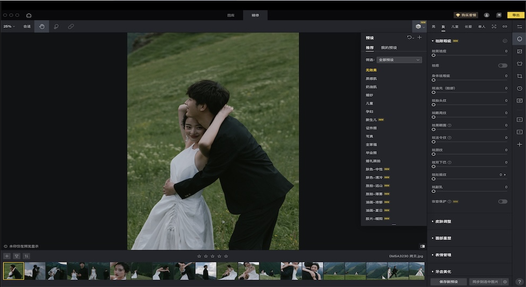This screenshot has width=526, height=287.
Task: Click the plus icon in right sidebar
Action: pyautogui.click(x=519, y=144)
